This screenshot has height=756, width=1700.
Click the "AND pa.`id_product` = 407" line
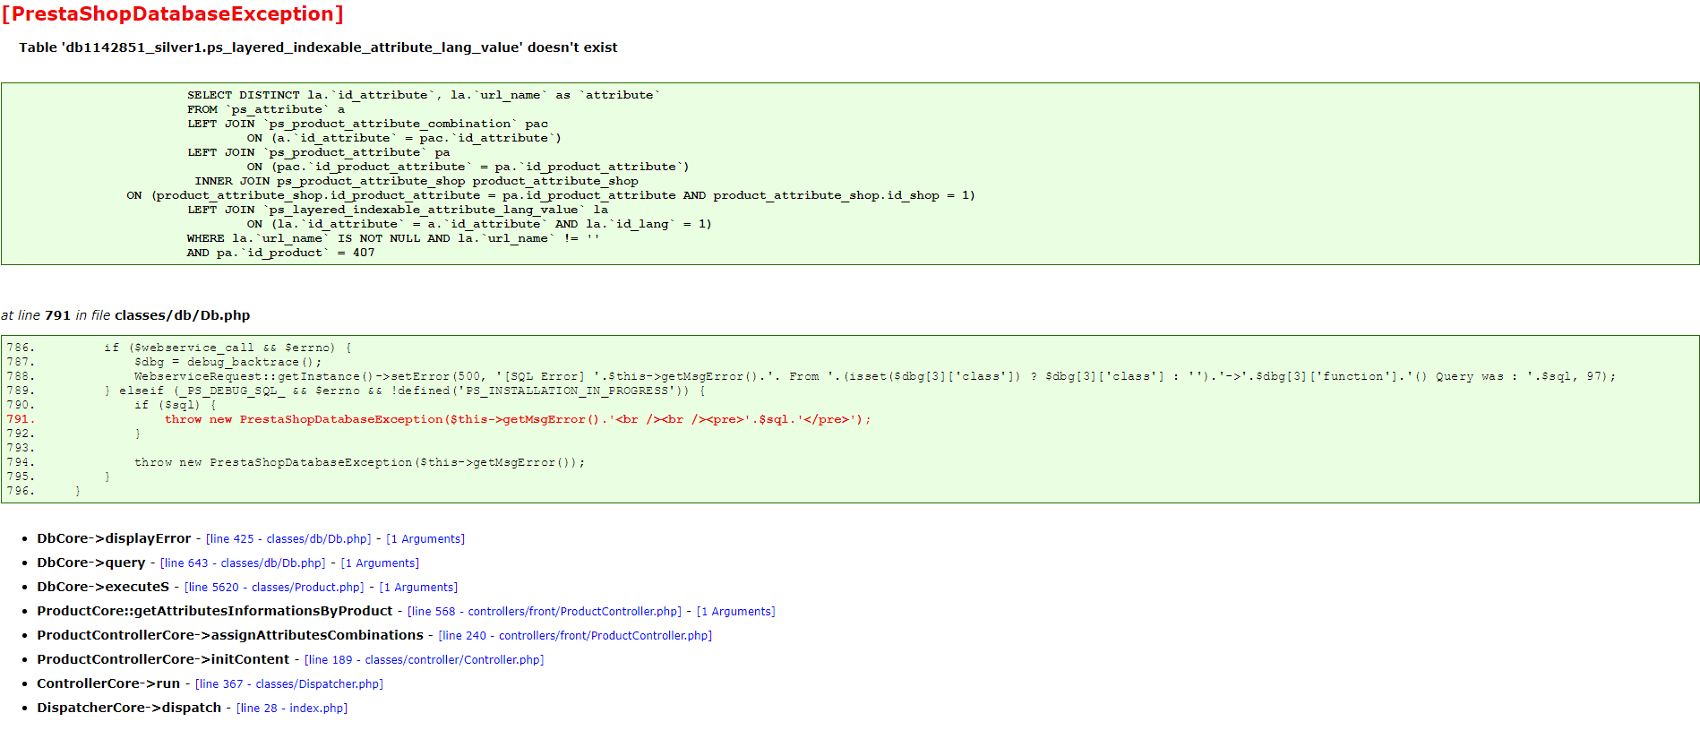point(281,253)
